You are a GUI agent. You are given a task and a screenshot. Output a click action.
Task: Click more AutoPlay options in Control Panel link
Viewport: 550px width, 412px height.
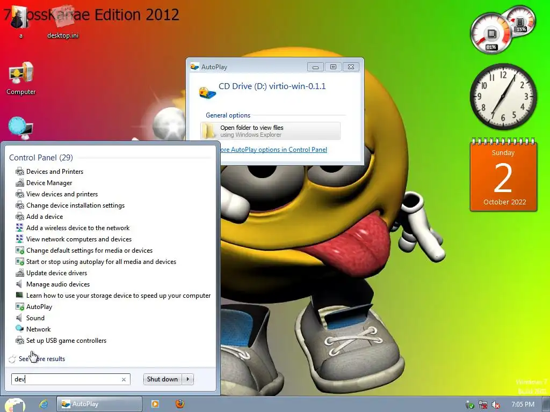click(273, 150)
